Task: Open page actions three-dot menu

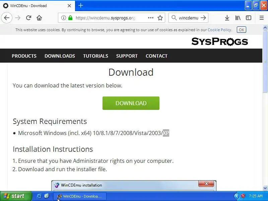Action: point(150,18)
